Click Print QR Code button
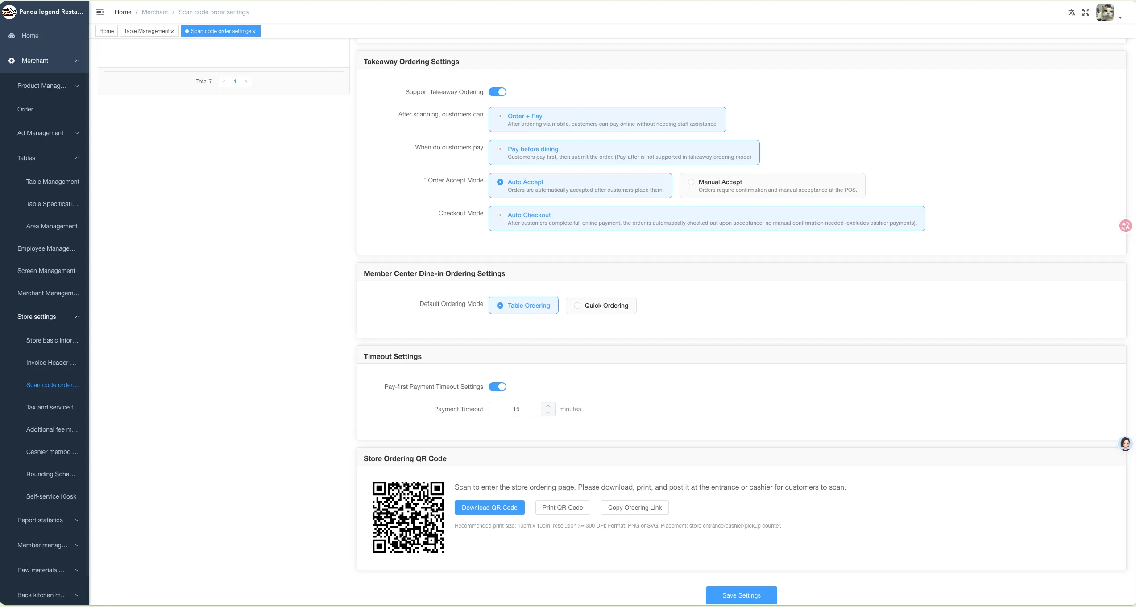This screenshot has height=607, width=1136. tap(563, 508)
